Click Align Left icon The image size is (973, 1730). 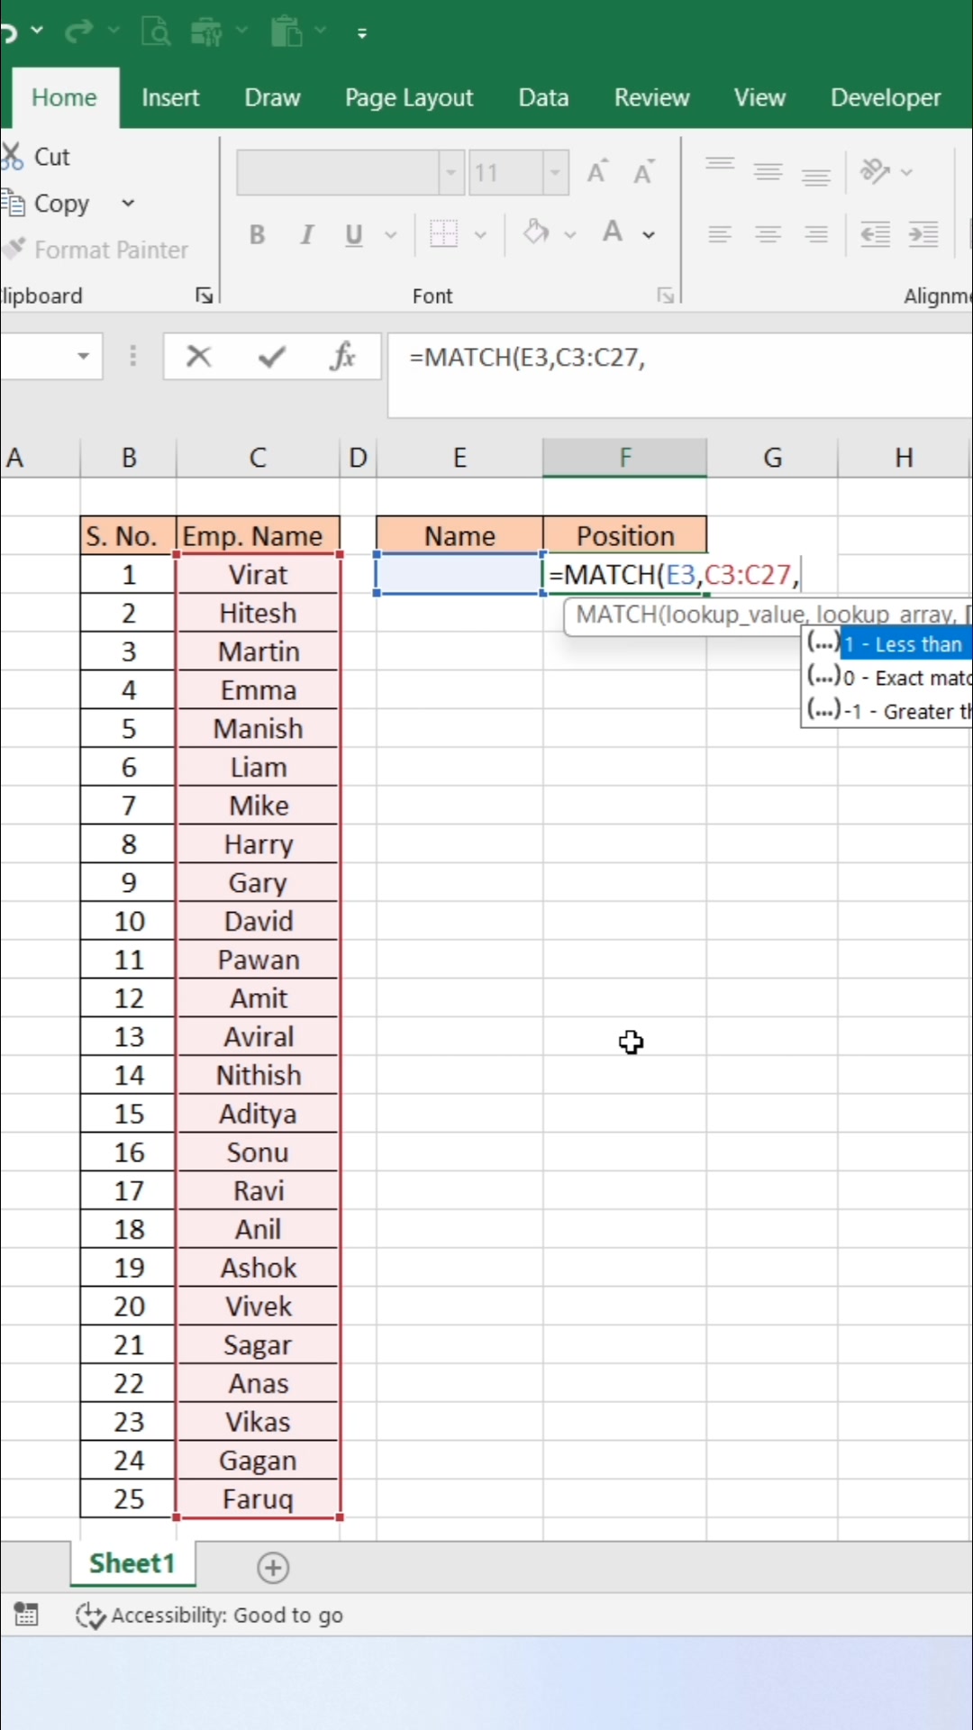tap(719, 235)
